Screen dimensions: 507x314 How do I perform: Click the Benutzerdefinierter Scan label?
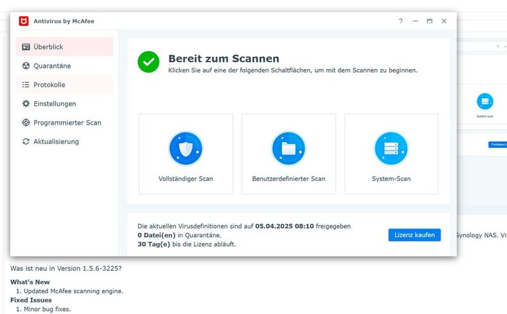(x=289, y=179)
